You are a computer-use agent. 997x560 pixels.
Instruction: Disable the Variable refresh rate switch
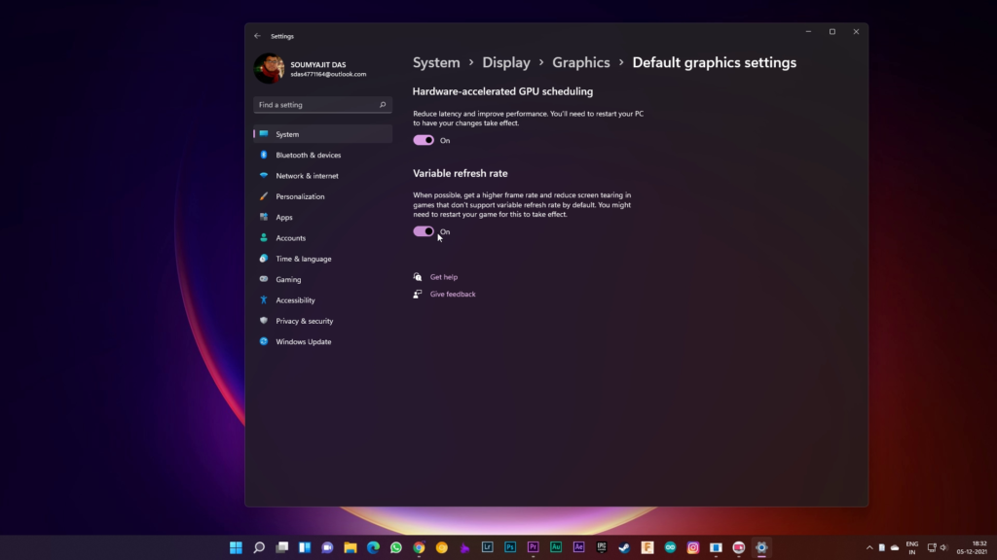[424, 231]
